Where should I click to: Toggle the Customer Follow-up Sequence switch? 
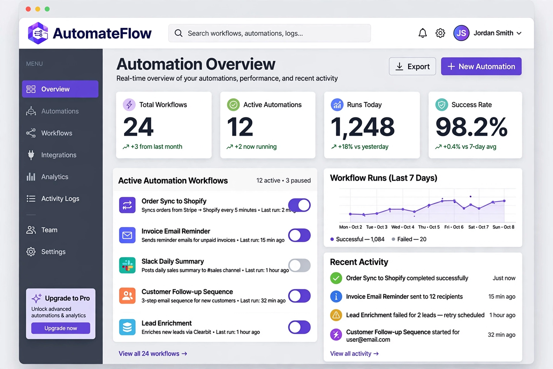[299, 296]
